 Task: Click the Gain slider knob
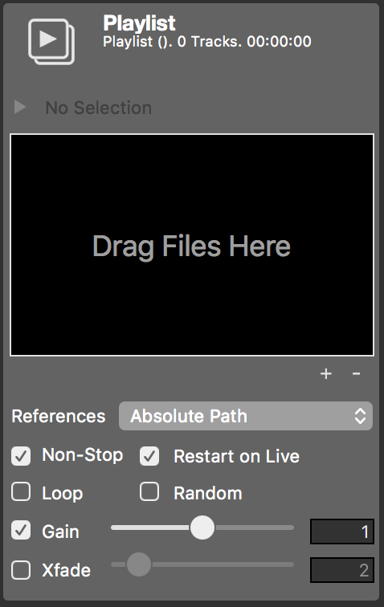point(202,528)
